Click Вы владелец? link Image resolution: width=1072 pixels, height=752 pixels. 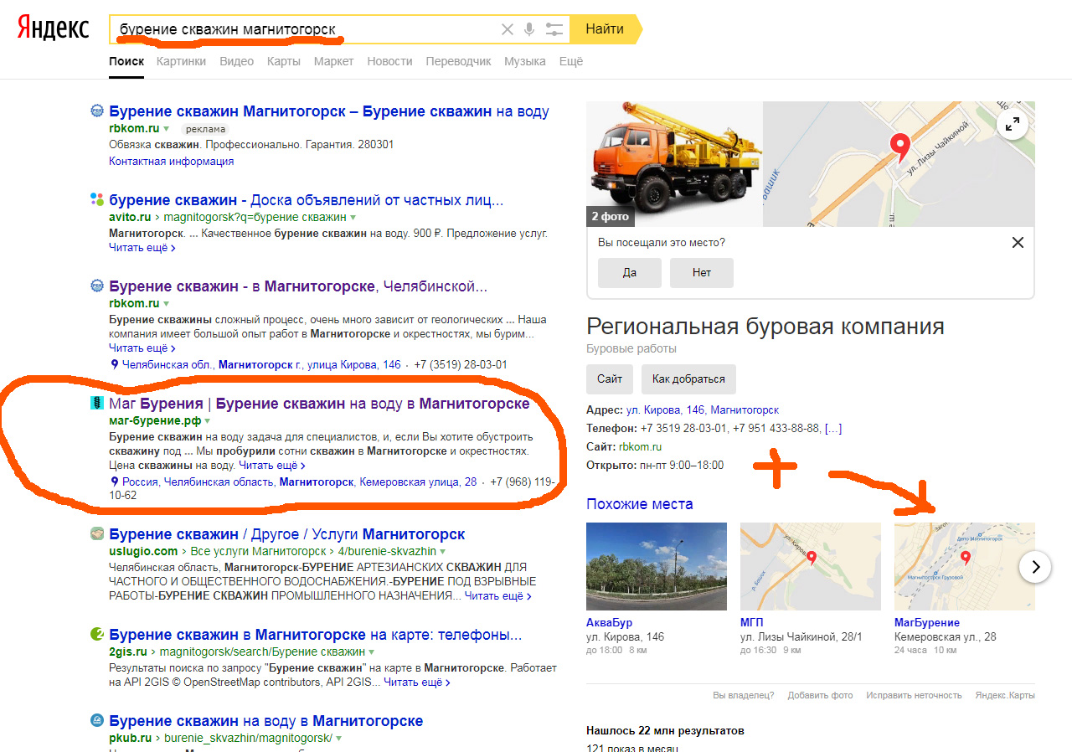point(744,695)
